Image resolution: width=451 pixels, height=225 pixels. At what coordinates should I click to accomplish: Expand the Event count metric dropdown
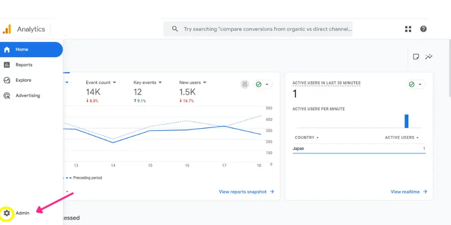(101, 83)
